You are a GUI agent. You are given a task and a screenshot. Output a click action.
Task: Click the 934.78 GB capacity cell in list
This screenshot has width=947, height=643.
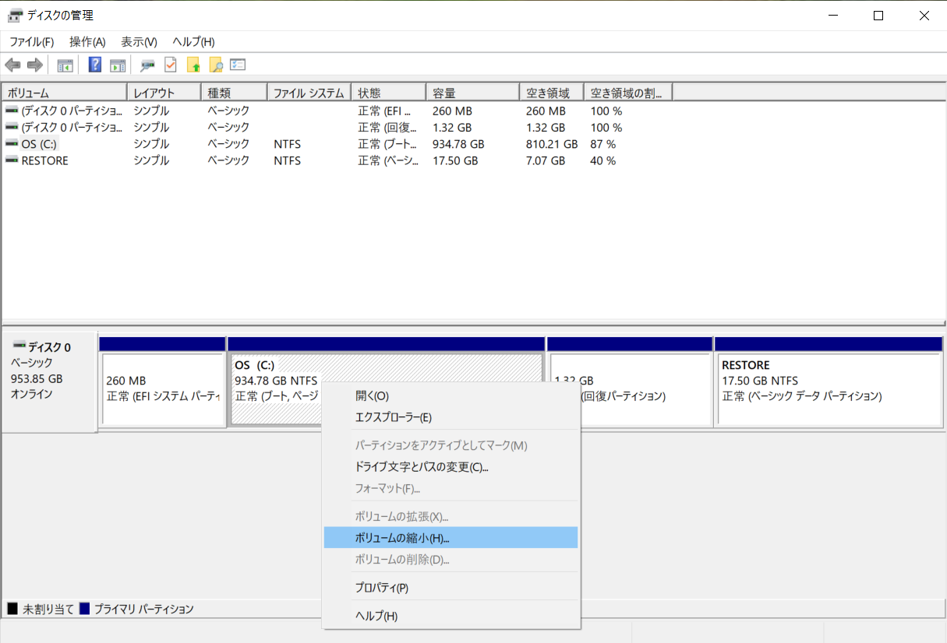tap(458, 144)
